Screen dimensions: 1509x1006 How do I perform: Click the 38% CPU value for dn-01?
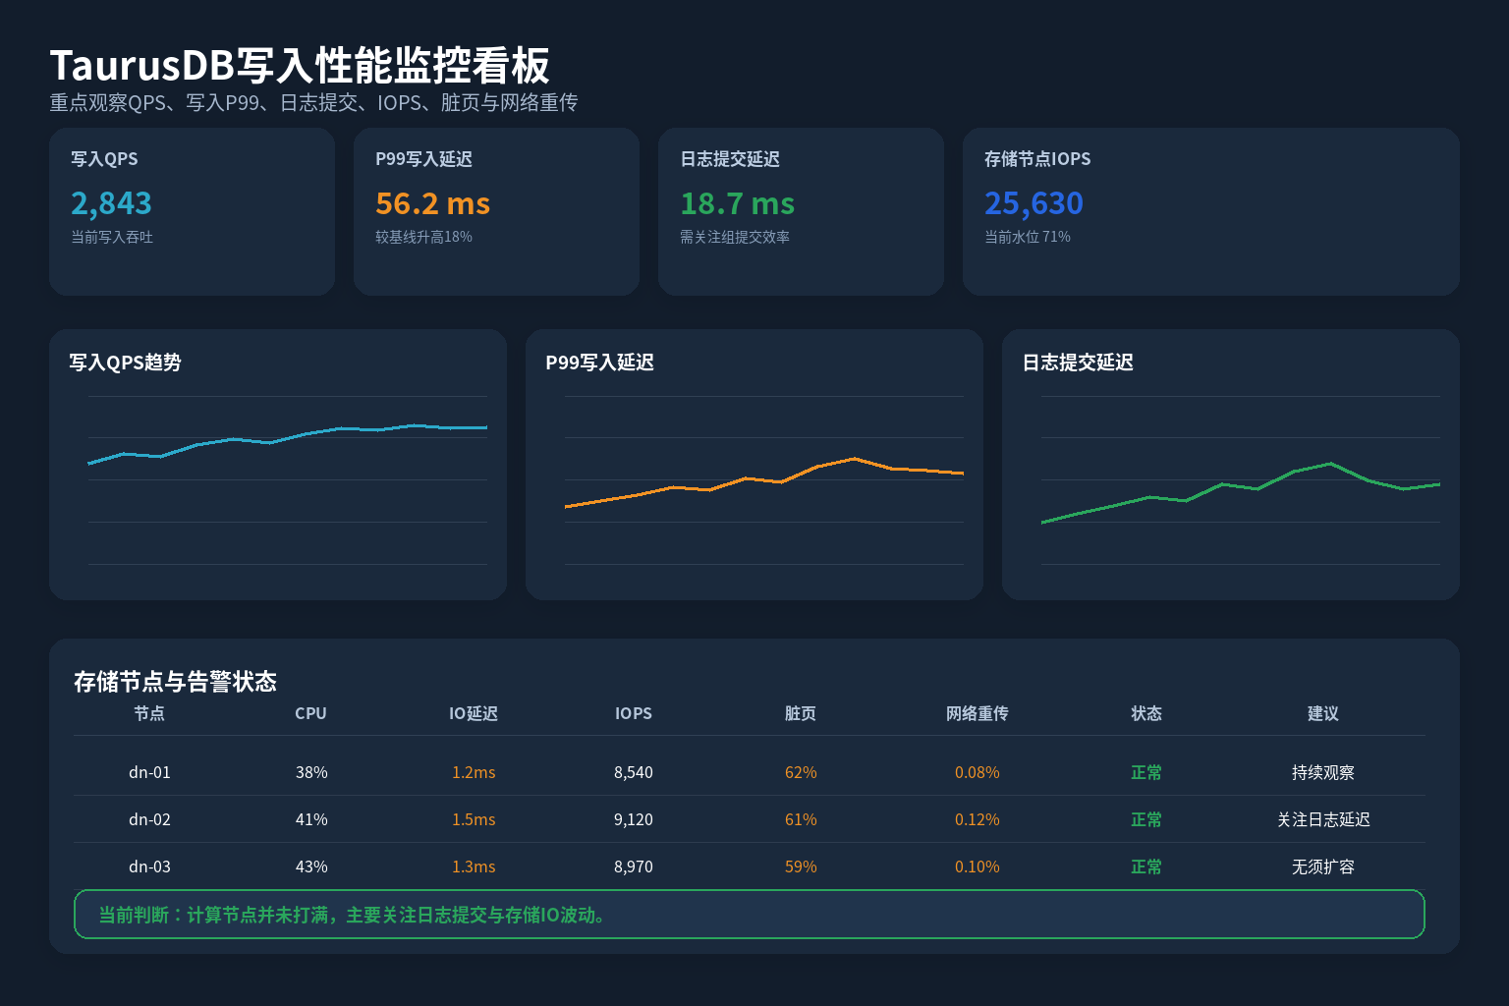point(311,772)
